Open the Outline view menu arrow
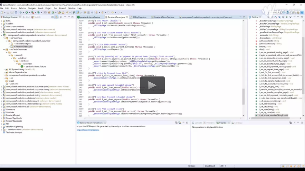Viewport: 305px width, 171px height. point(294,17)
